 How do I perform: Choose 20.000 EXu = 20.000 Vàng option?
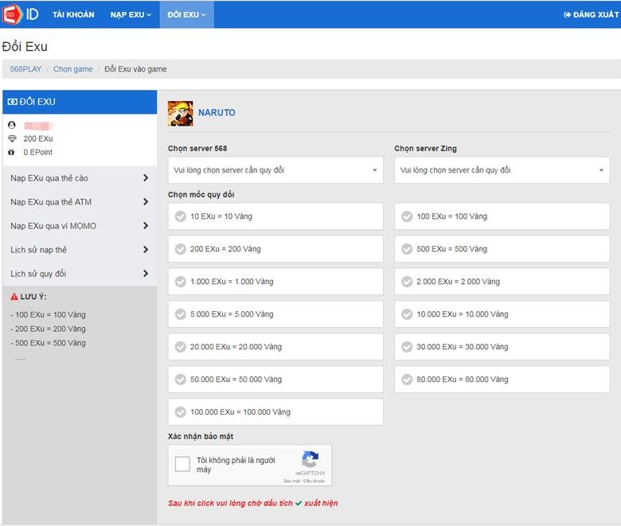(x=275, y=347)
